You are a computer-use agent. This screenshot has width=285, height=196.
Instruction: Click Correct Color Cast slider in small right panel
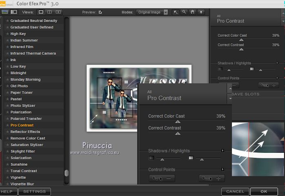[241, 40]
